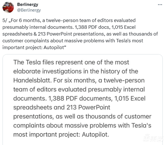Visit the @Berlinergy handle link
Viewport: 167px width, 145px height.
click(29, 10)
